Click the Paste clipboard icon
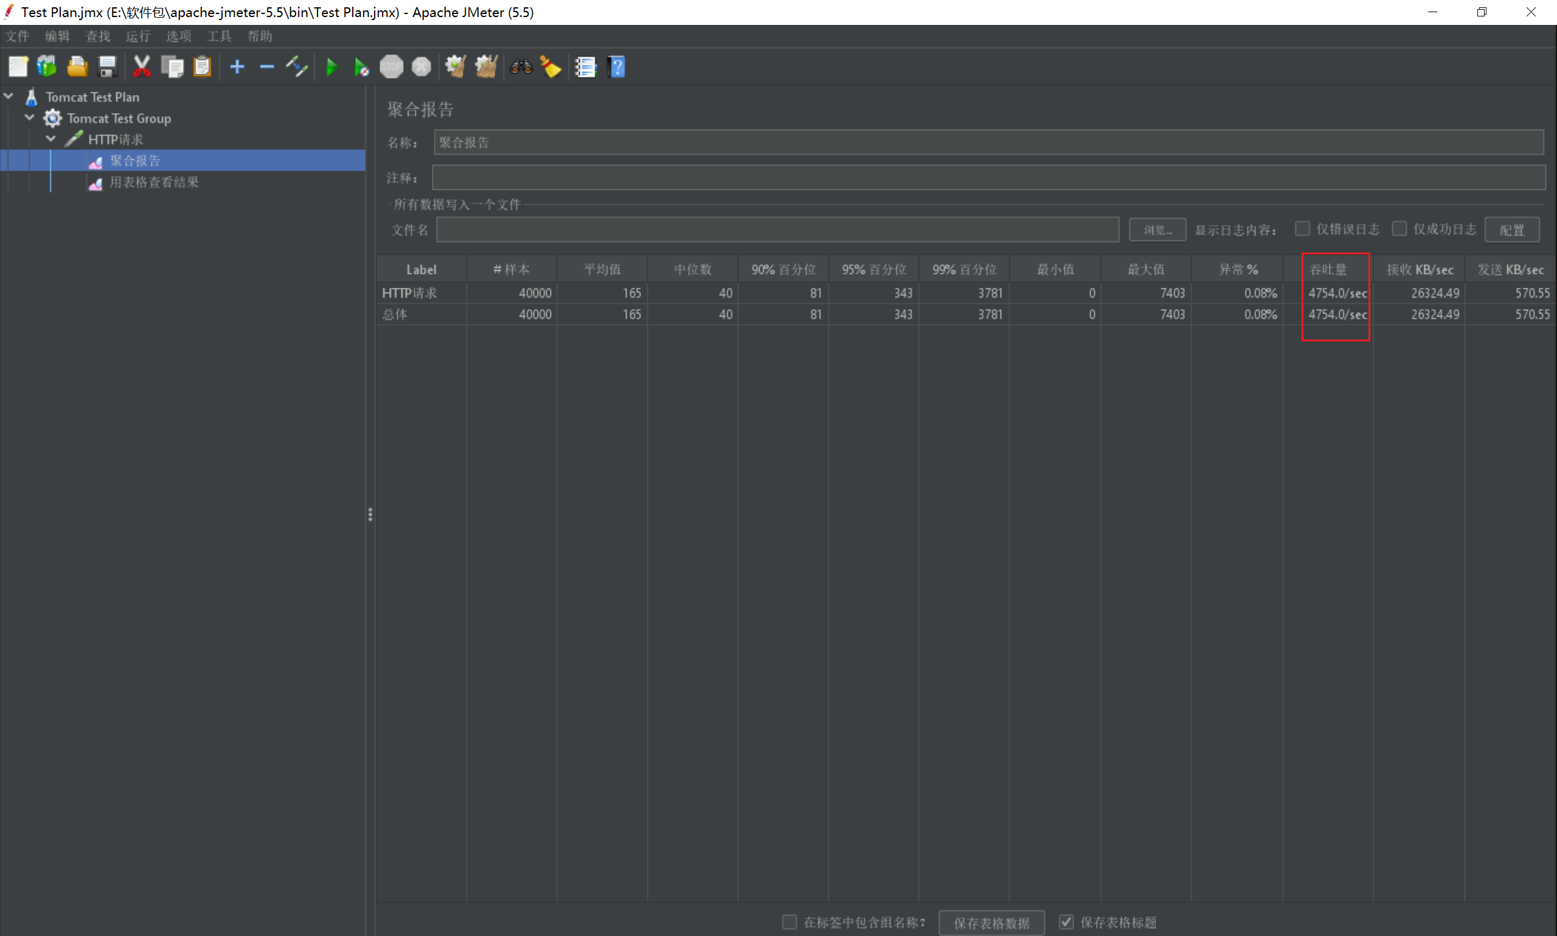The image size is (1557, 936). (x=203, y=67)
